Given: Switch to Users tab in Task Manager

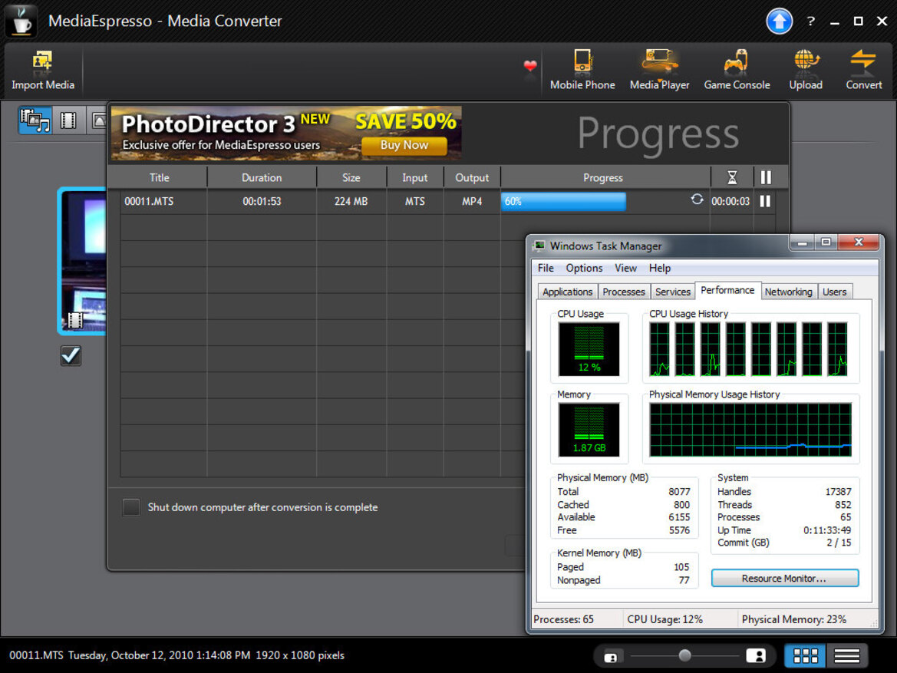Looking at the screenshot, I should point(834,292).
